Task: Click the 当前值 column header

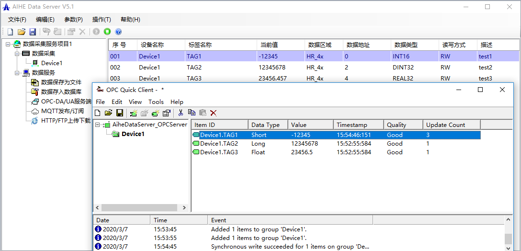Action: coord(280,45)
